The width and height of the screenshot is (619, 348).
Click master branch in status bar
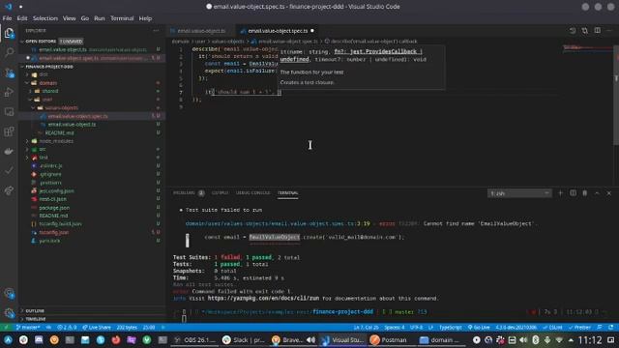pos(28,328)
